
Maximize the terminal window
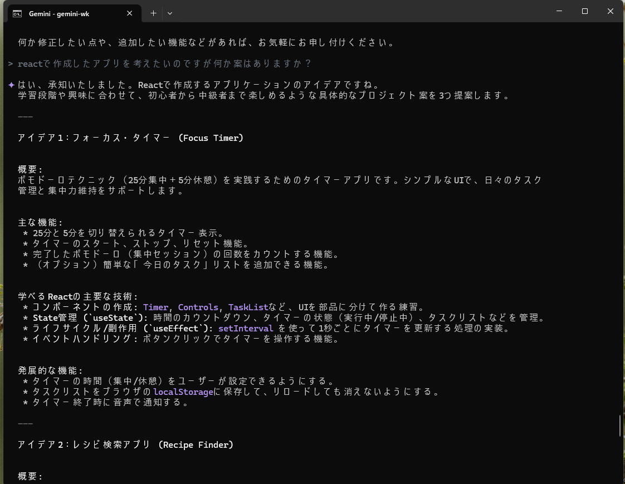tap(585, 11)
